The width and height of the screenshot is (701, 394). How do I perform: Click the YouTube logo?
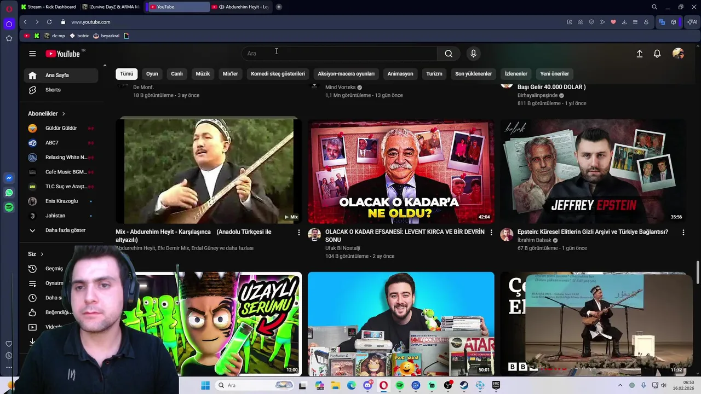coord(63,54)
